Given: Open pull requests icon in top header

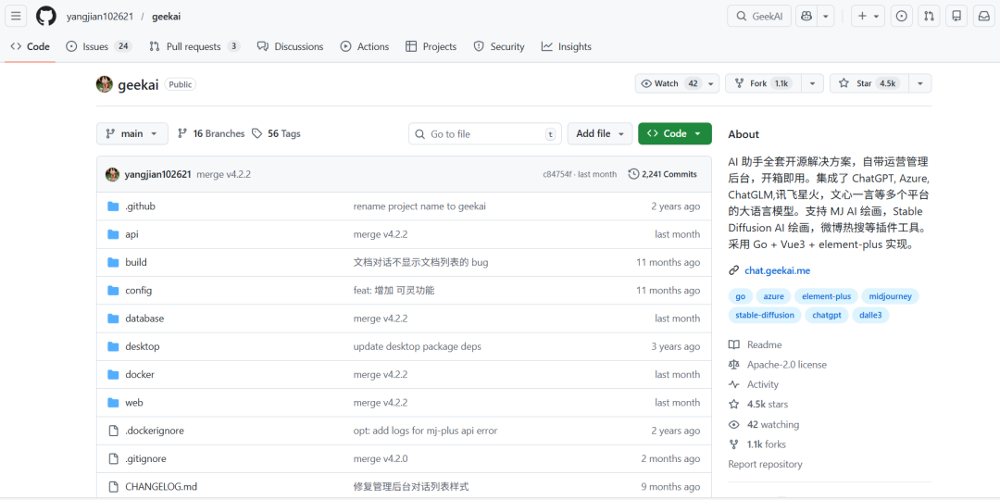Looking at the screenshot, I should [x=930, y=17].
